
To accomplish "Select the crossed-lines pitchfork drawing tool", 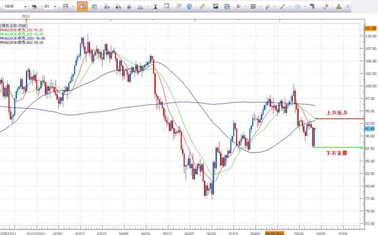I will point(238,7).
